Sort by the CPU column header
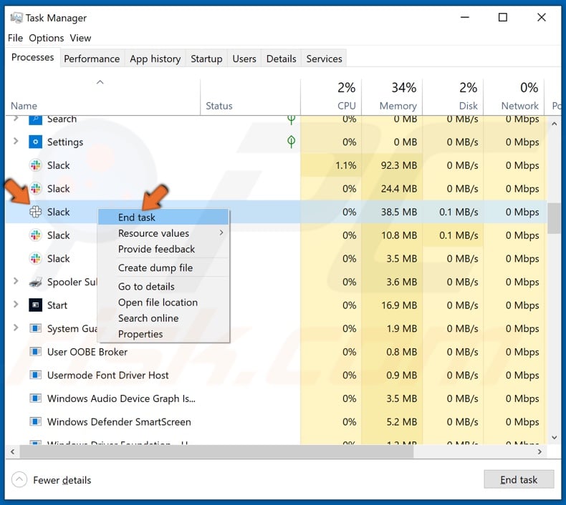Screen dimensions: 566x505 click(331, 97)
